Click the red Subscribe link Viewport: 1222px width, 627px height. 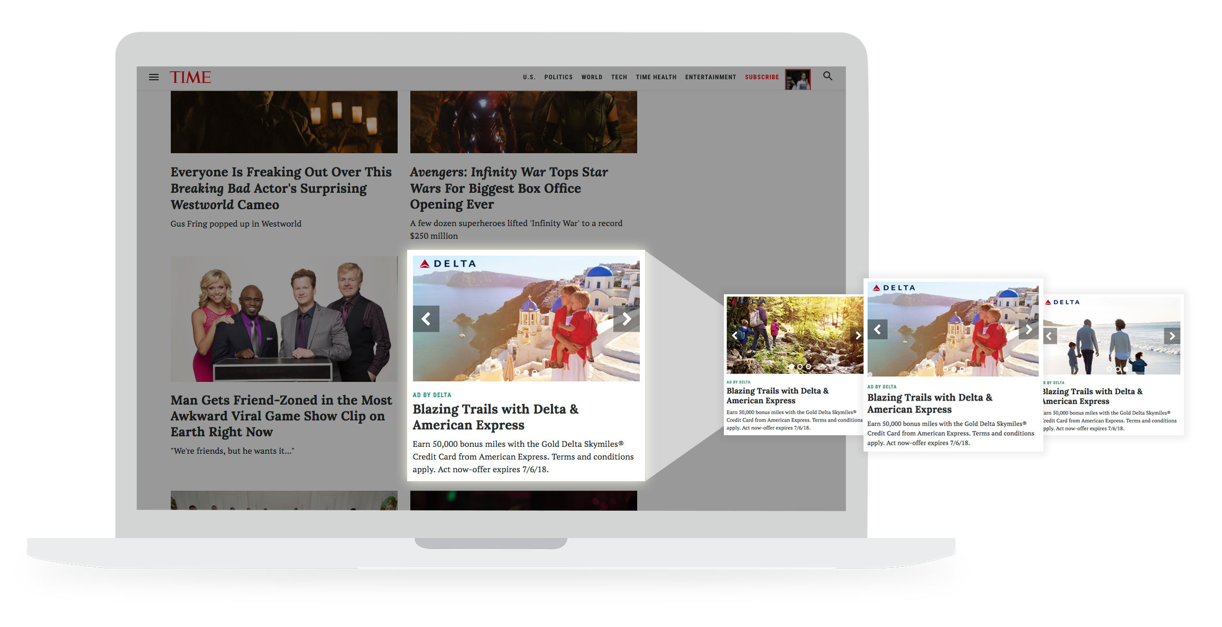762,77
